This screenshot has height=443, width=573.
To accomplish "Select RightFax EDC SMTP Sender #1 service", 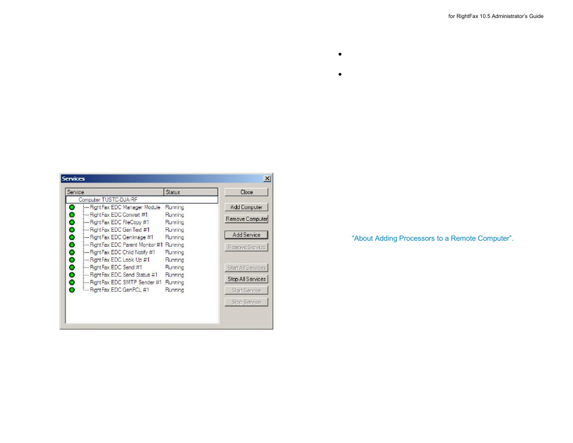I will (126, 282).
